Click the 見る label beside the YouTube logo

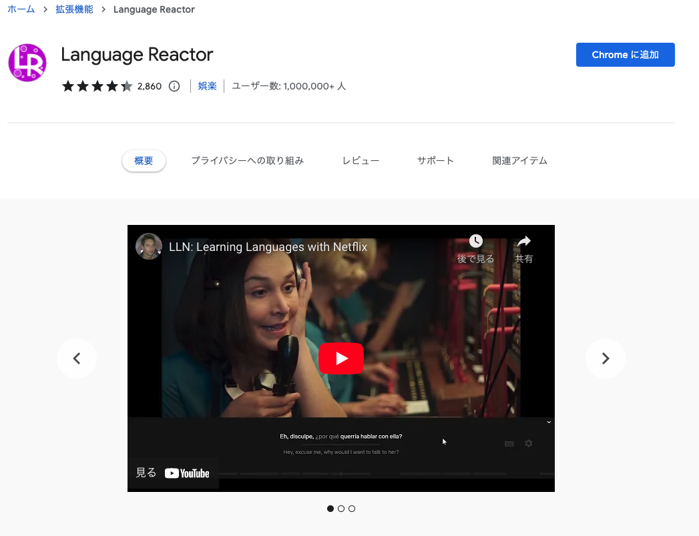click(146, 473)
